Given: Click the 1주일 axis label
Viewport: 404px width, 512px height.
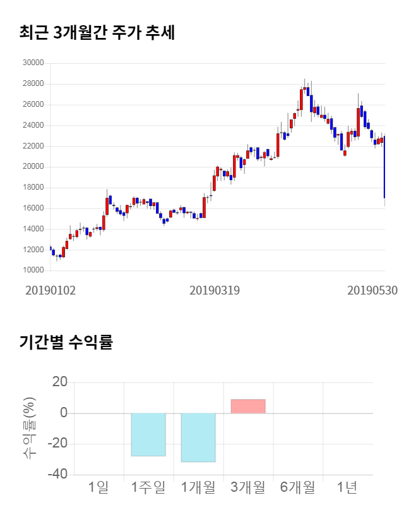Looking at the screenshot, I should (148, 487).
